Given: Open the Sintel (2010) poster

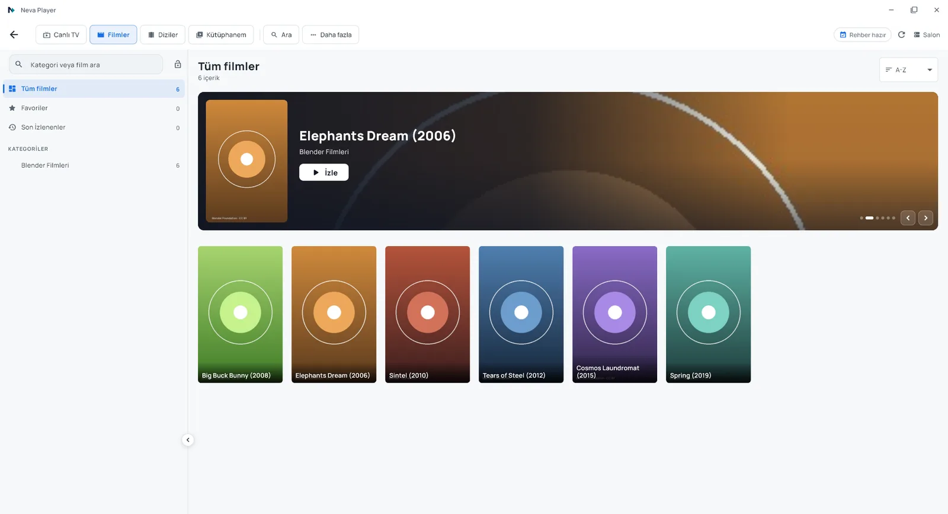Looking at the screenshot, I should coord(427,314).
